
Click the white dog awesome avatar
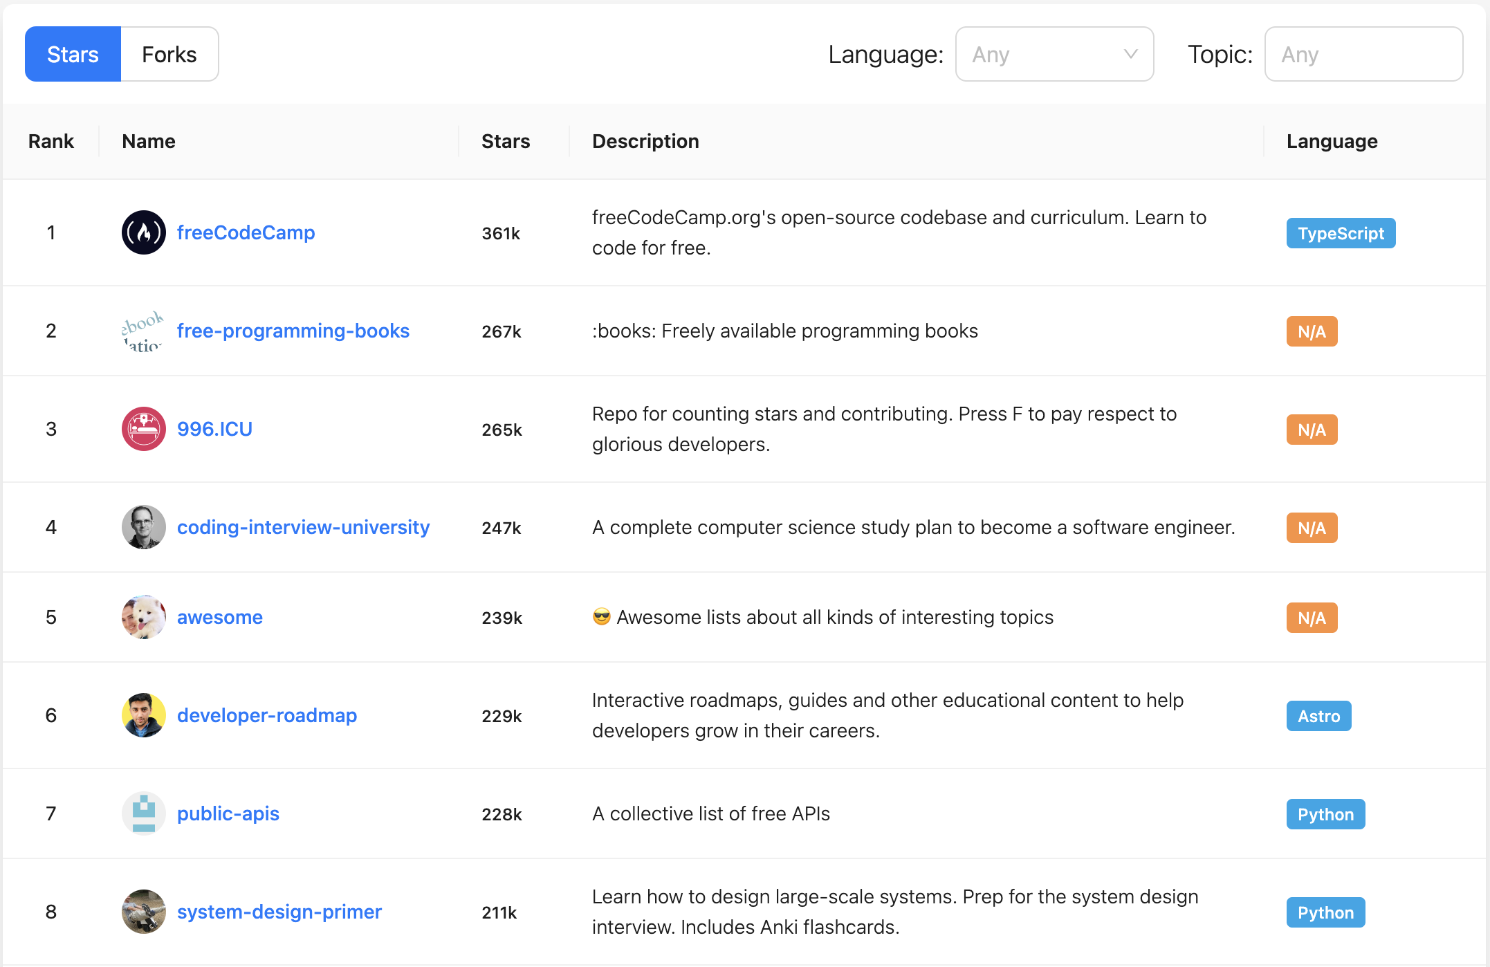(143, 617)
